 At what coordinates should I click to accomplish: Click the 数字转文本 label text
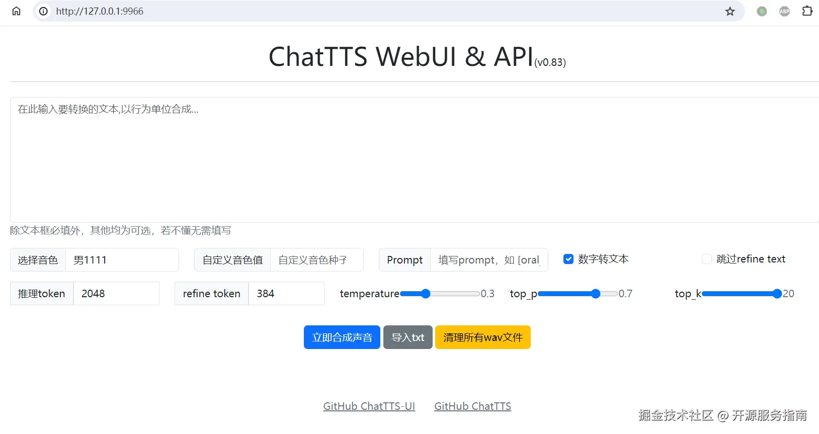click(x=603, y=259)
